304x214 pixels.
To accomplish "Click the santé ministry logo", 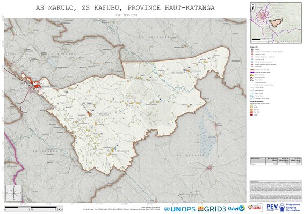I will [255, 208].
